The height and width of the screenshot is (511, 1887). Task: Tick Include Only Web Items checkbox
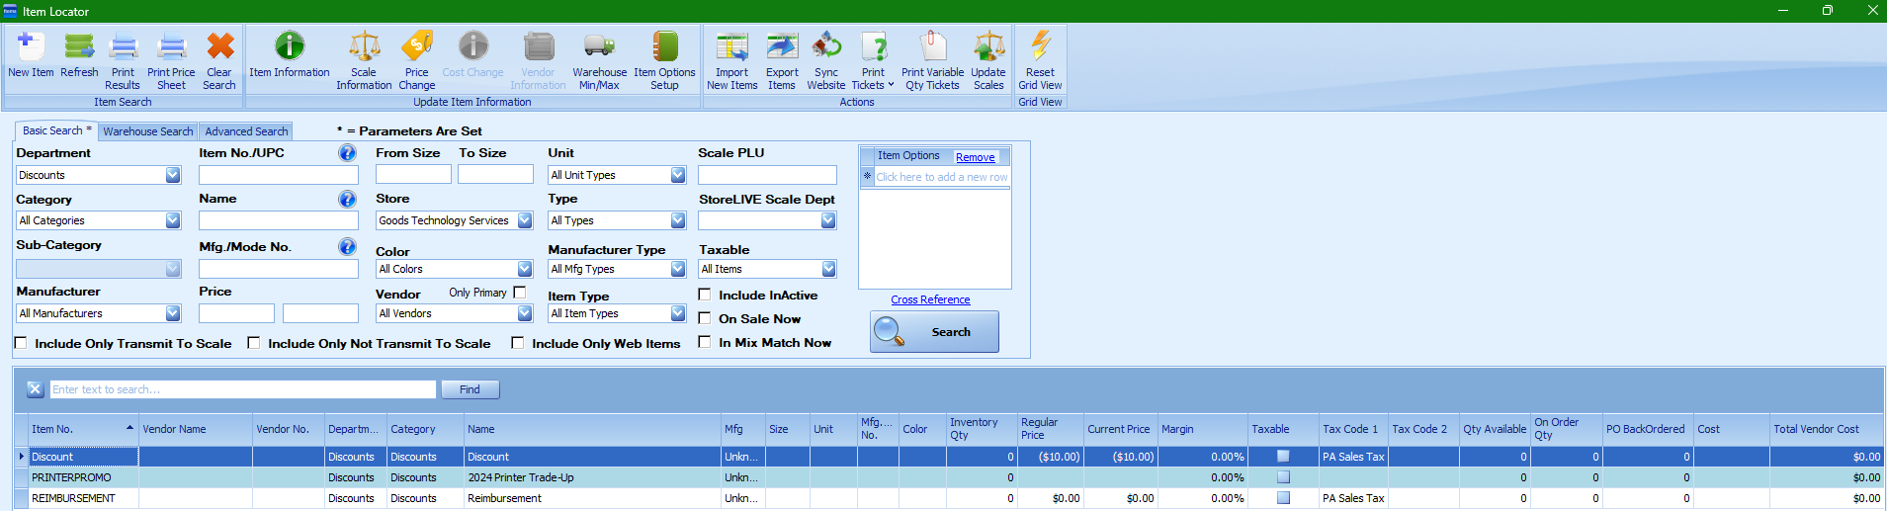pyautogui.click(x=517, y=343)
